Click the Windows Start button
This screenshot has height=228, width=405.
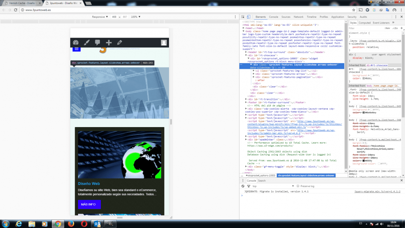[6, 224]
